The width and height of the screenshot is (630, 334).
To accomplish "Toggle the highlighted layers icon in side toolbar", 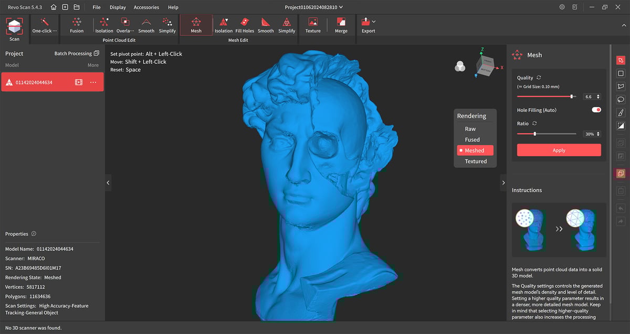I will 621,174.
